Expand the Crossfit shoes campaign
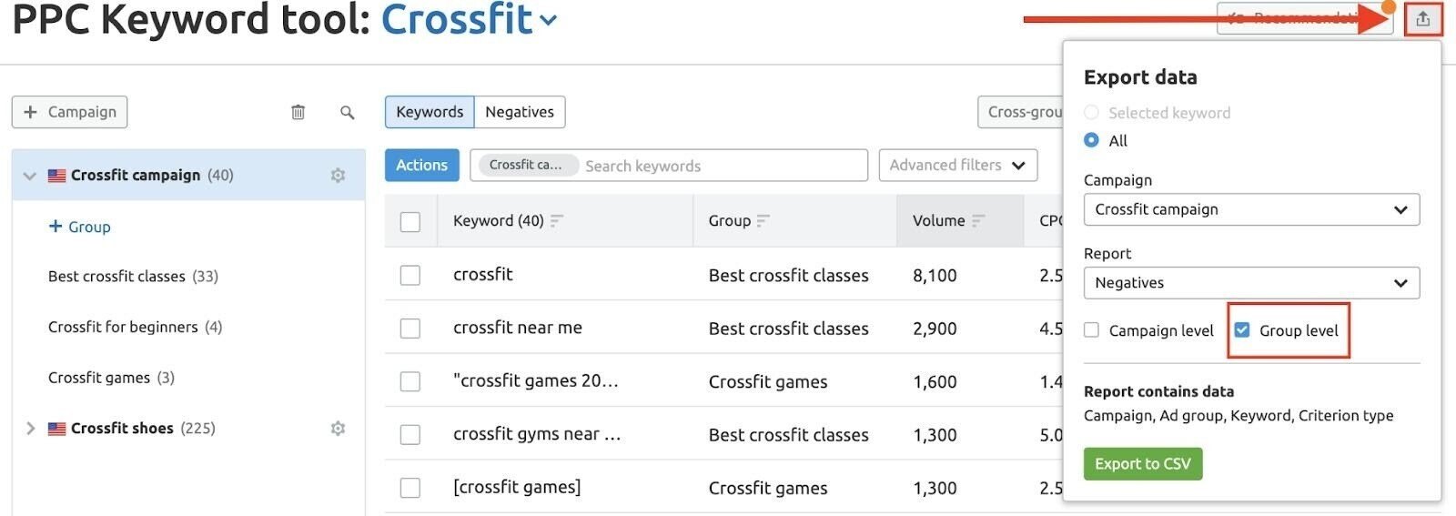The width and height of the screenshot is (1456, 516). (30, 428)
